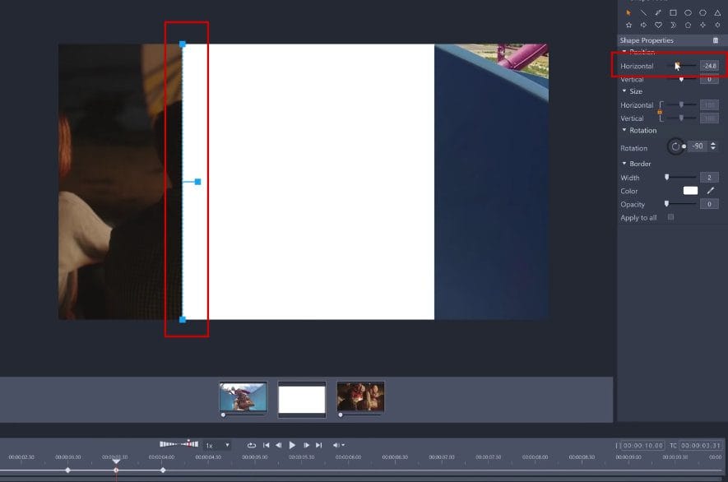Select the line shape tool
728x482 pixels.
[643, 12]
